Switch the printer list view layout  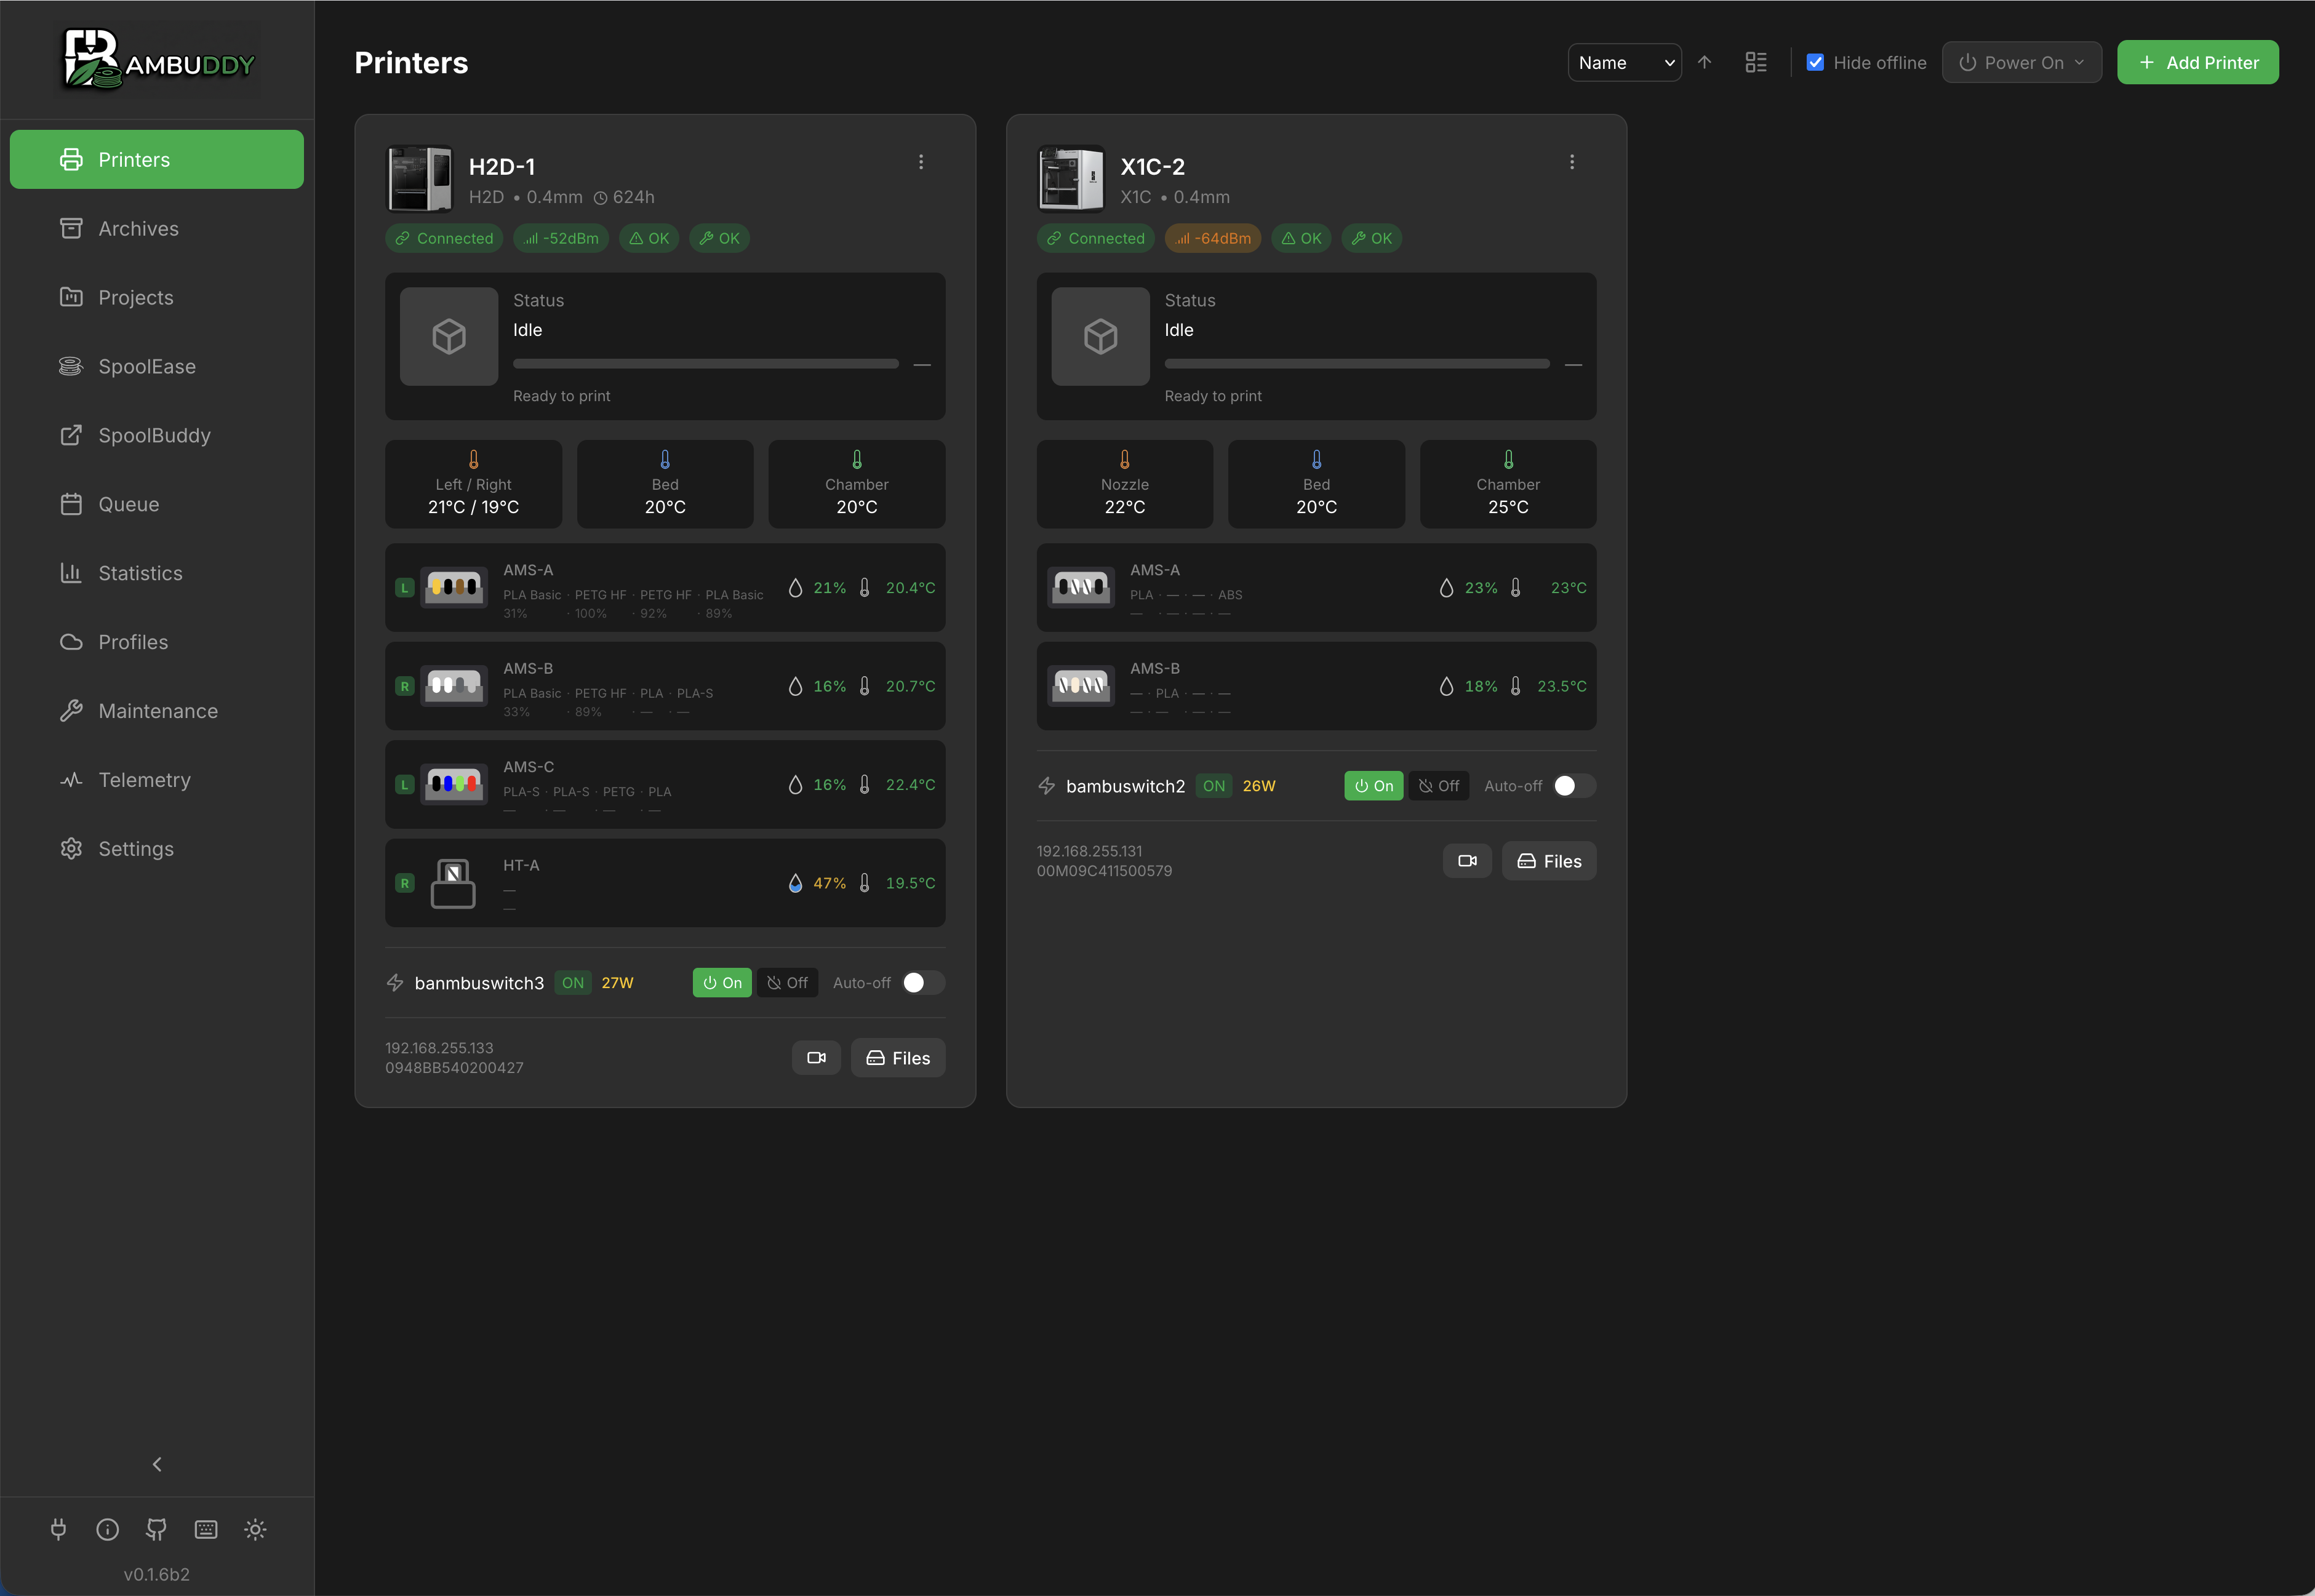(1755, 62)
